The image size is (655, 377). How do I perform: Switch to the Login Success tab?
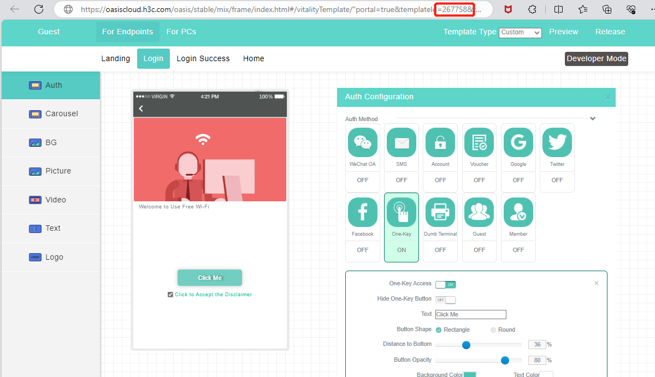coord(203,58)
